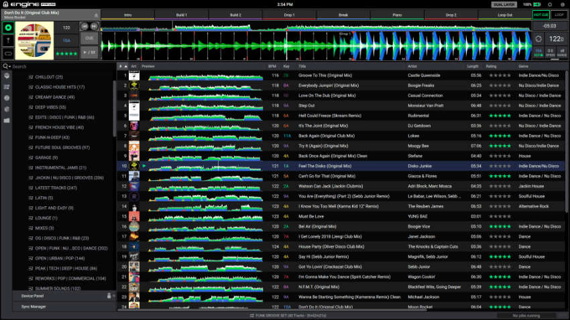This screenshot has width=570, height=320.
Task: Jump to the Build 2 hot cue
Action: pyautogui.click(x=235, y=15)
